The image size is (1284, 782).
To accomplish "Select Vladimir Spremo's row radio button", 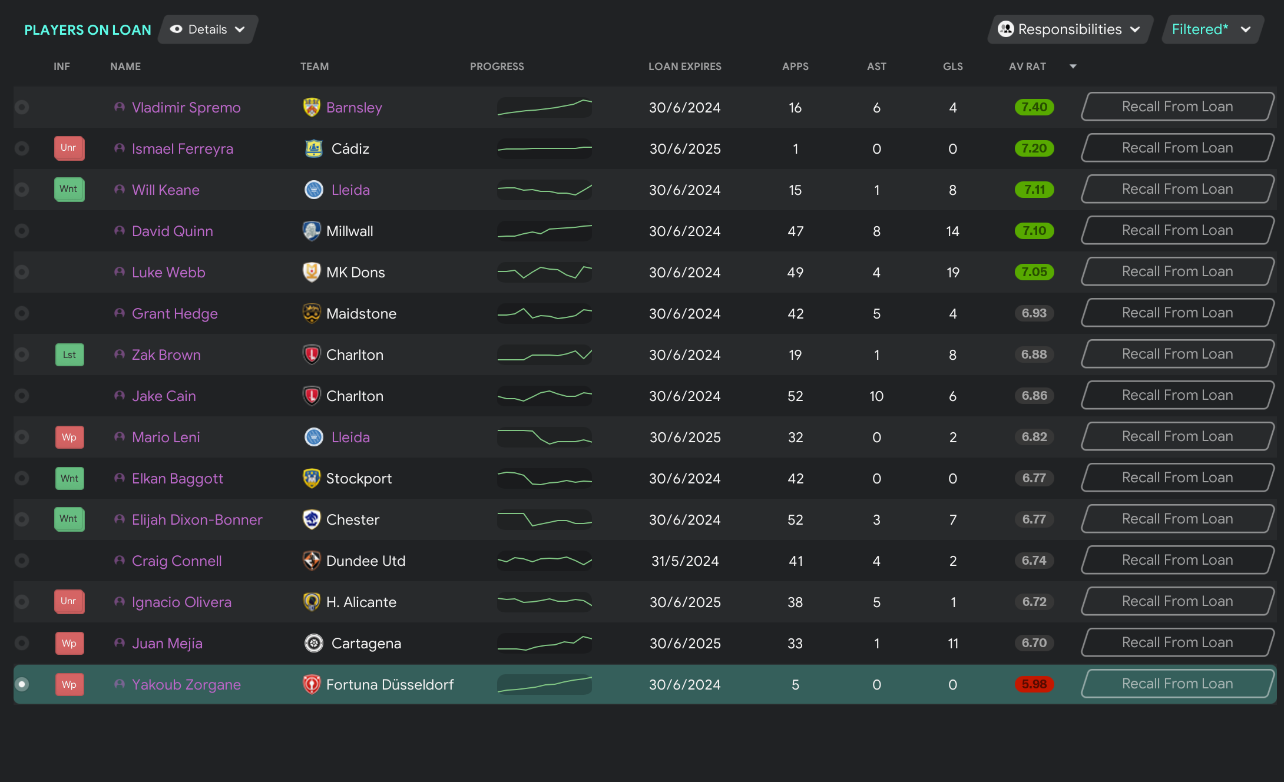I will tap(22, 107).
